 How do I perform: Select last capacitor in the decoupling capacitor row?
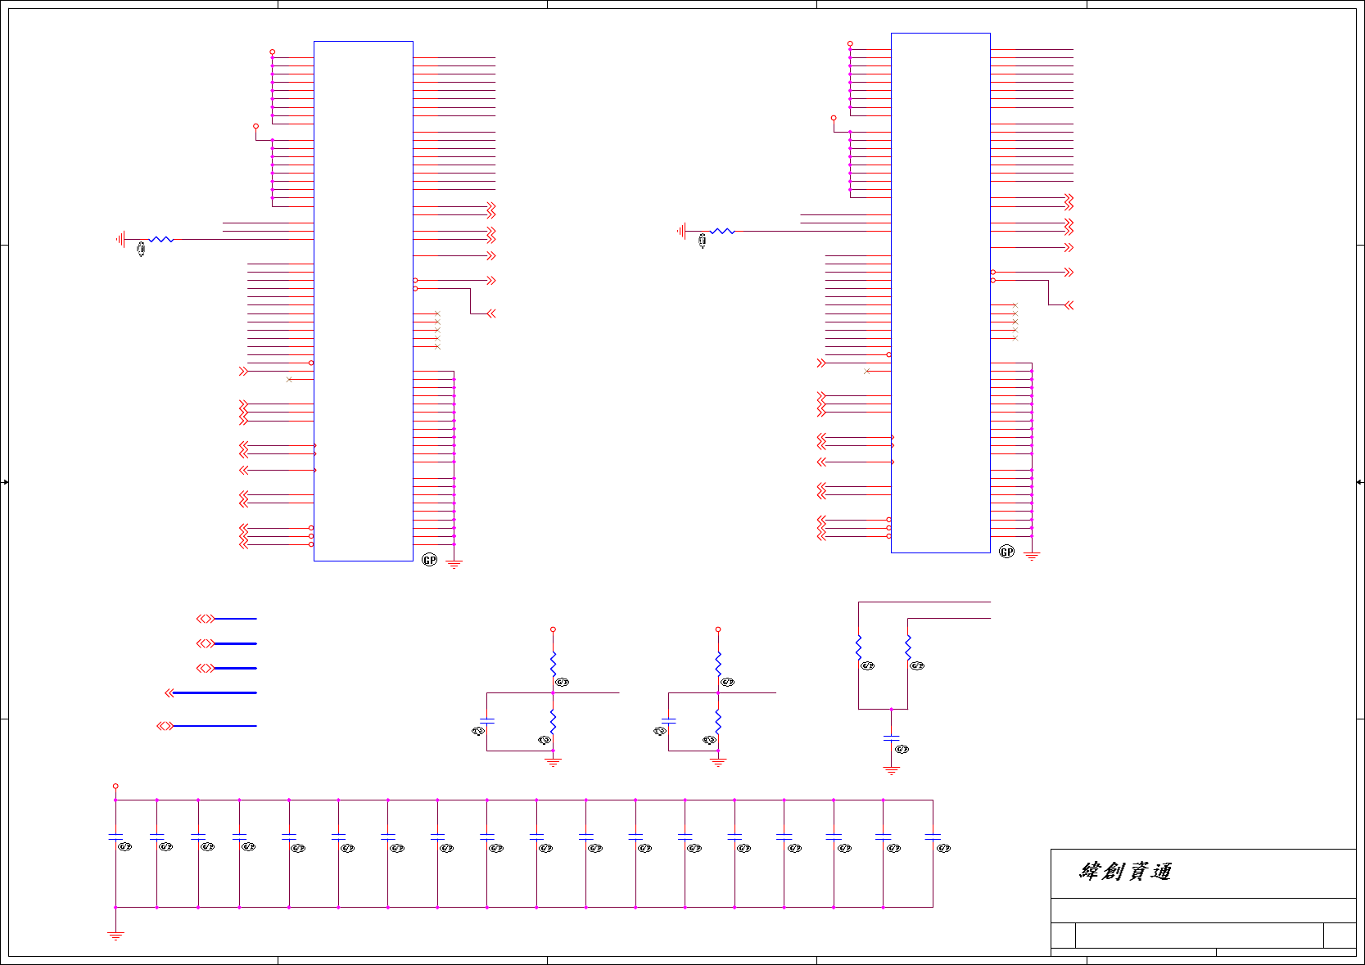pos(933,837)
